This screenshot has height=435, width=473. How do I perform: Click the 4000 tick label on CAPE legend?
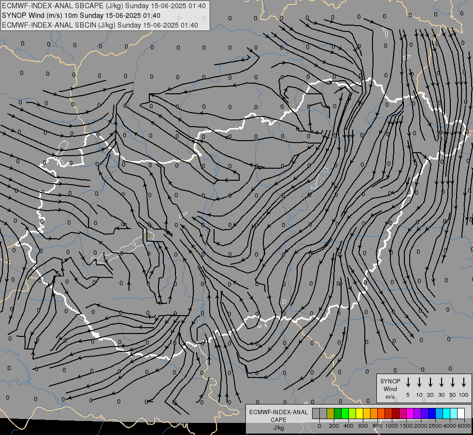(450, 426)
